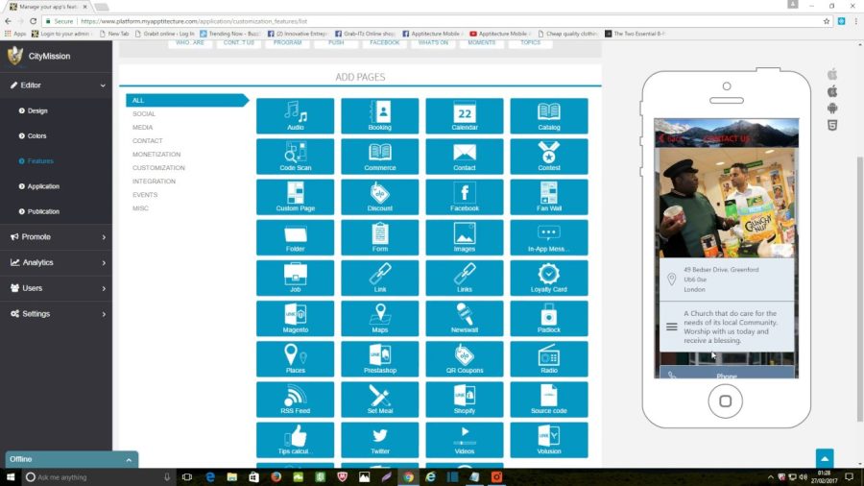Switch preview to Android device icon

(832, 108)
